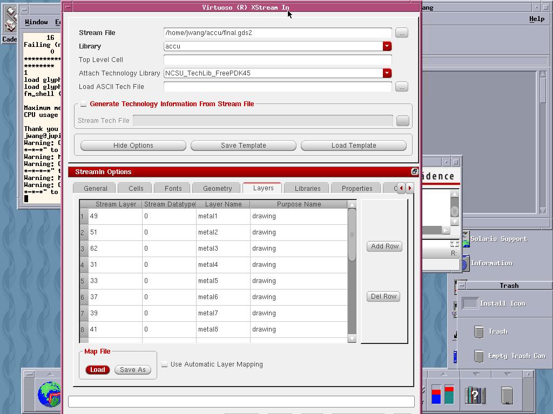Enable Generate Technology Information From Stream File

click(84, 104)
